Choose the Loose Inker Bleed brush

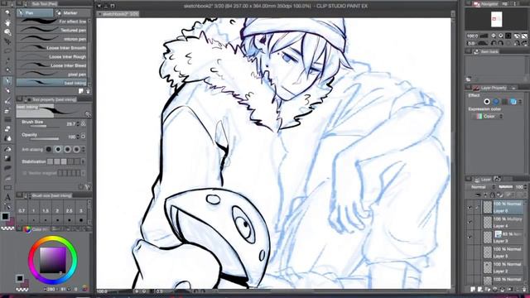point(51,65)
